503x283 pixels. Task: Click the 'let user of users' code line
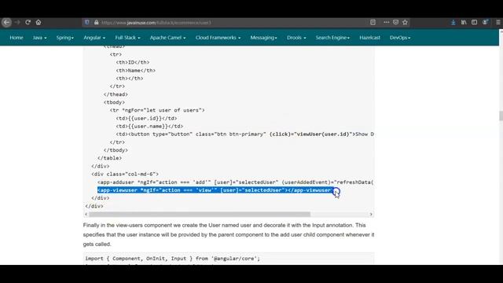pyautogui.click(x=157, y=110)
